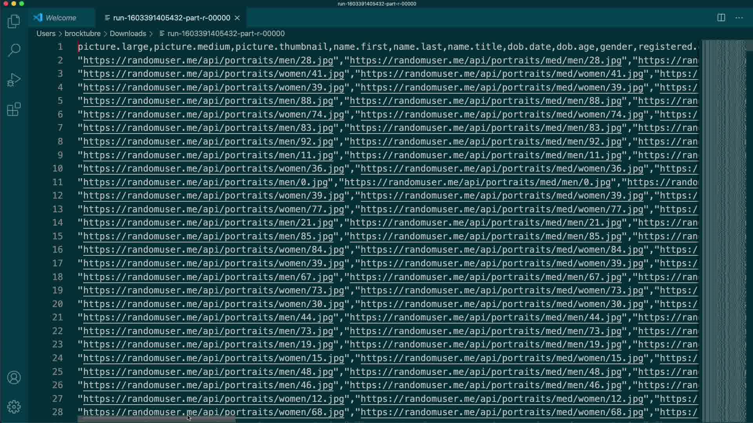Open the Run and Debug view

click(x=14, y=80)
